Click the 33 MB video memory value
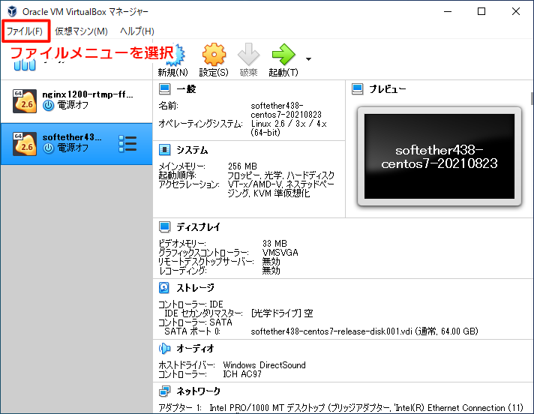 [274, 244]
